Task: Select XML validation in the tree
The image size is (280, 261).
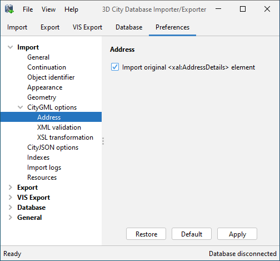Action: tap(59, 127)
